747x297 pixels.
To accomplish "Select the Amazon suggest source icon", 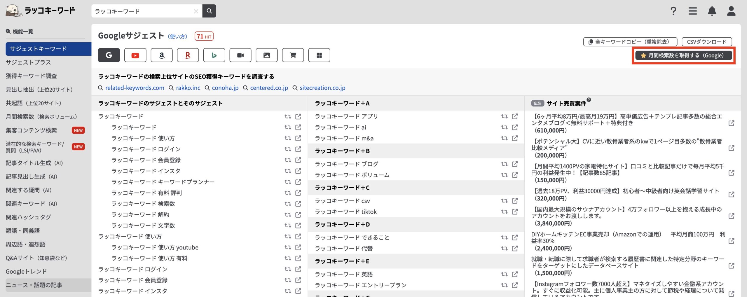I will click(x=161, y=55).
